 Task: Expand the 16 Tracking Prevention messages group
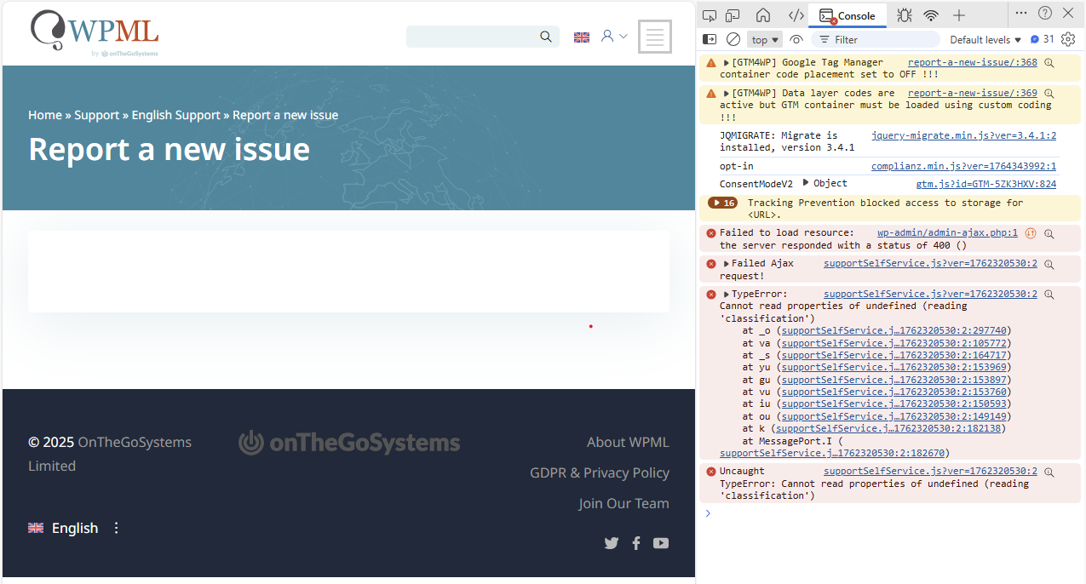722,203
